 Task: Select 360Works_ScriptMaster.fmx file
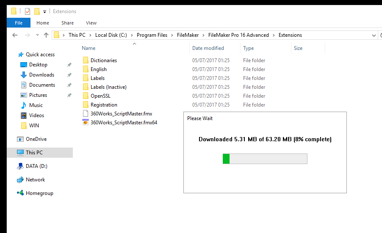(x=121, y=114)
